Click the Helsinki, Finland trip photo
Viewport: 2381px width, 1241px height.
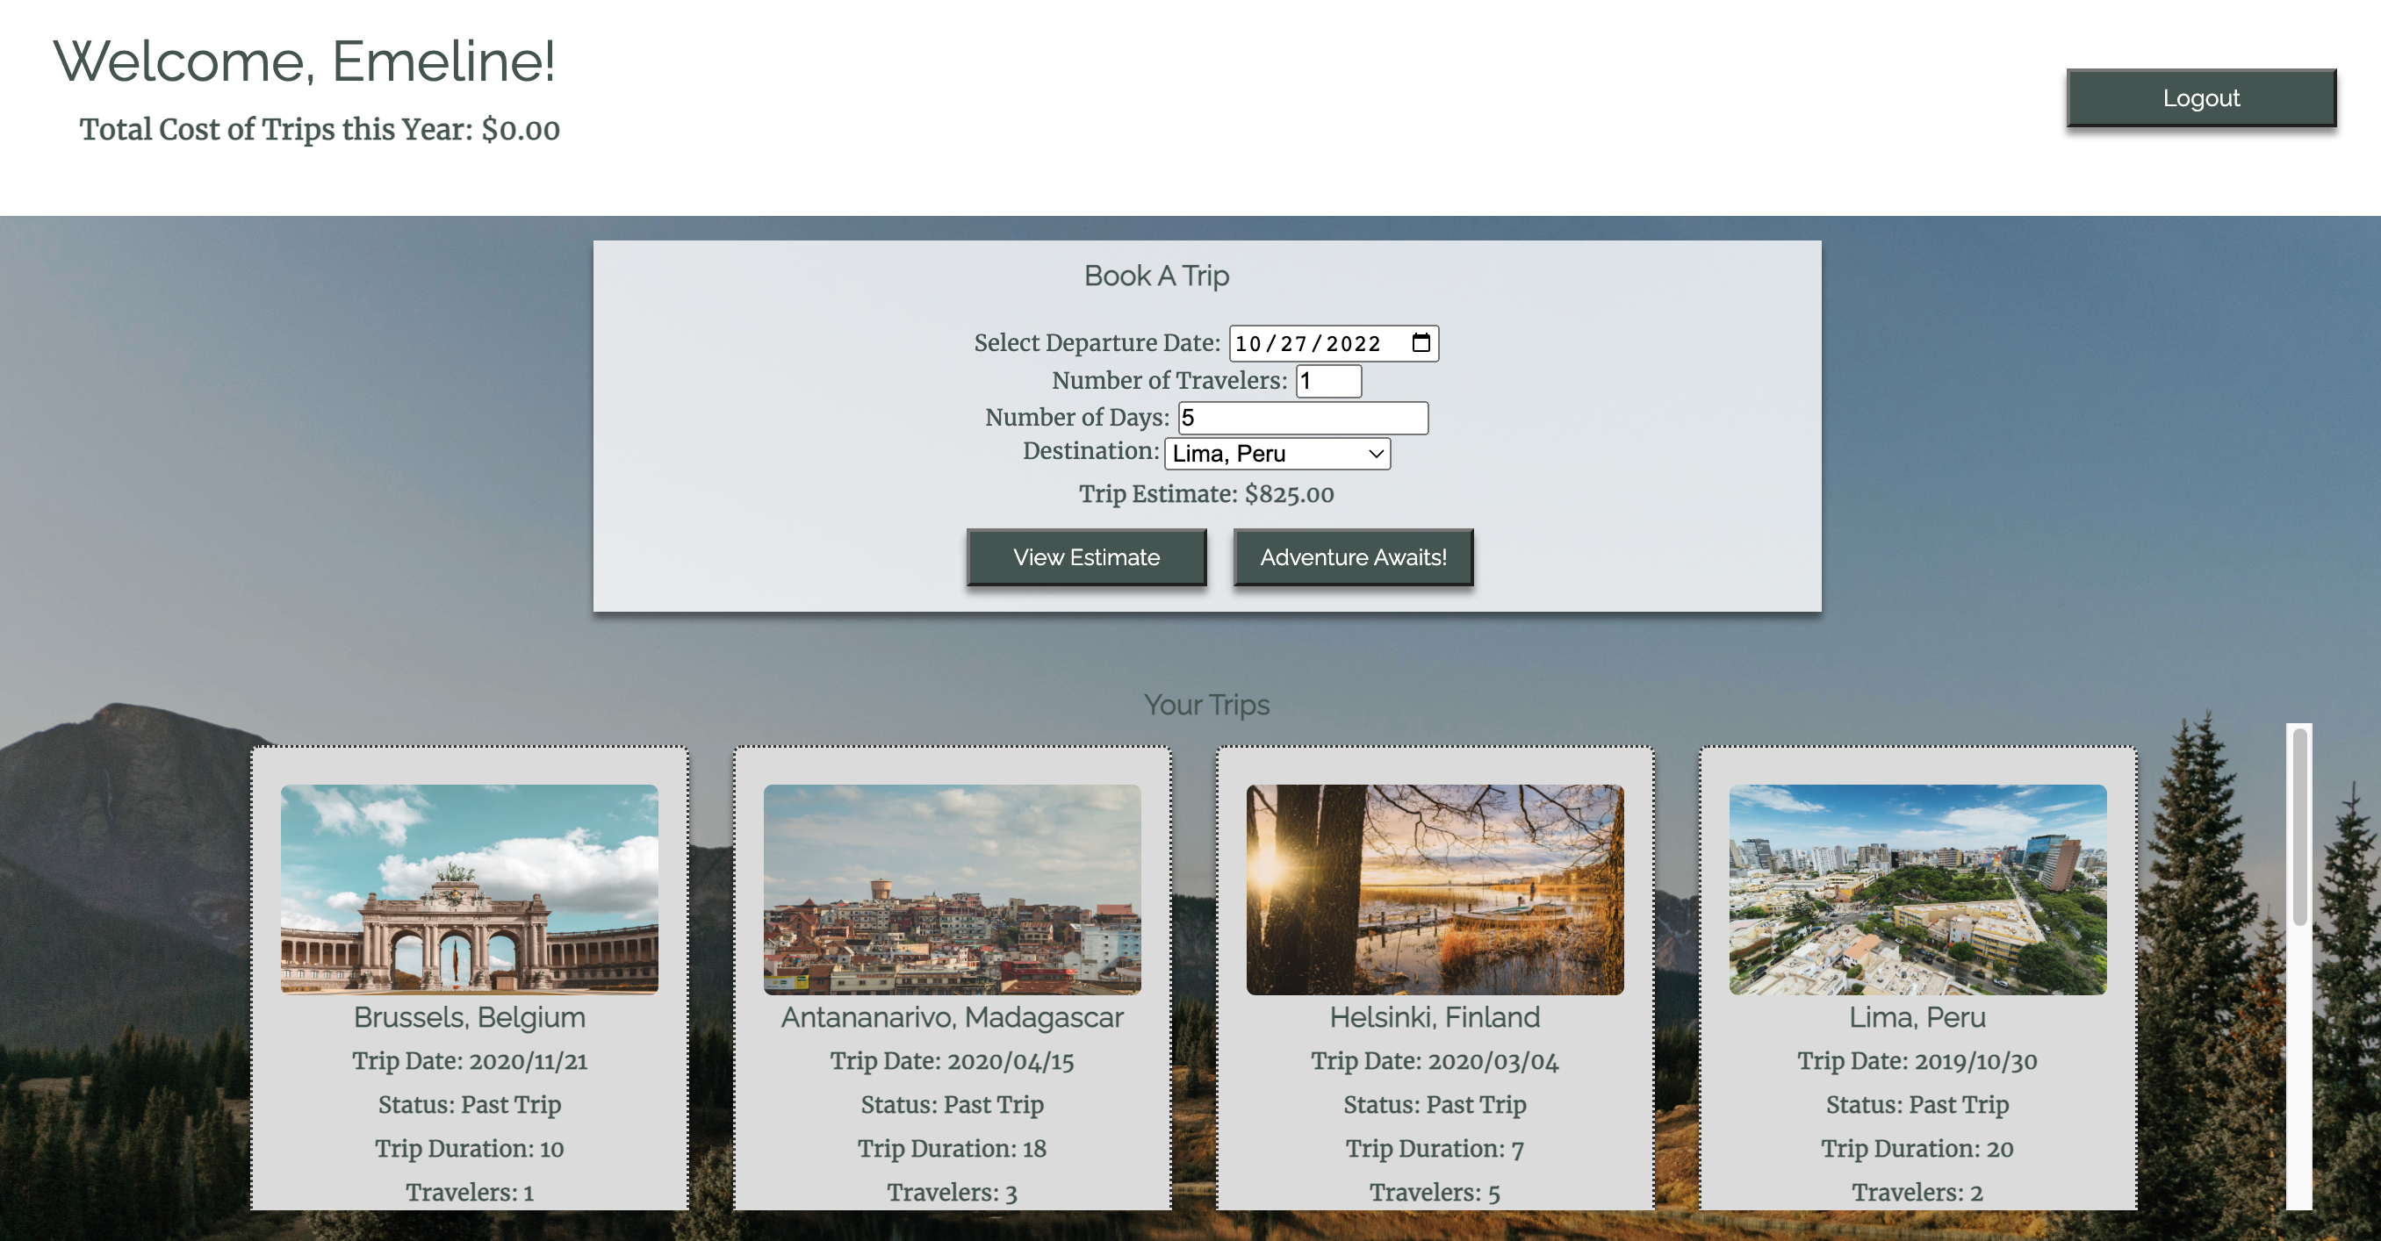tap(1435, 890)
